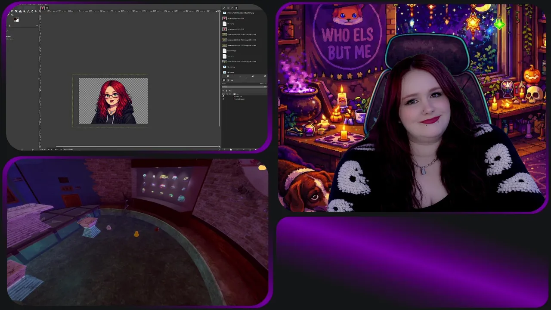Toggle the lock alpha channel icon
Image resolution: width=551 pixels, height=310 pixels.
click(230, 91)
